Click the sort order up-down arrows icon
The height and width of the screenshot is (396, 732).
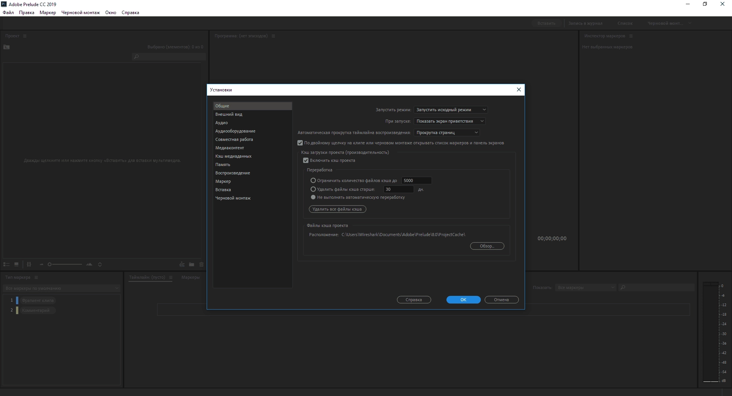pos(100,264)
